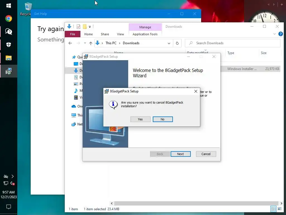This screenshot has width=286, height=215.
Task: Click the Search Downloads field
Action: [233, 43]
